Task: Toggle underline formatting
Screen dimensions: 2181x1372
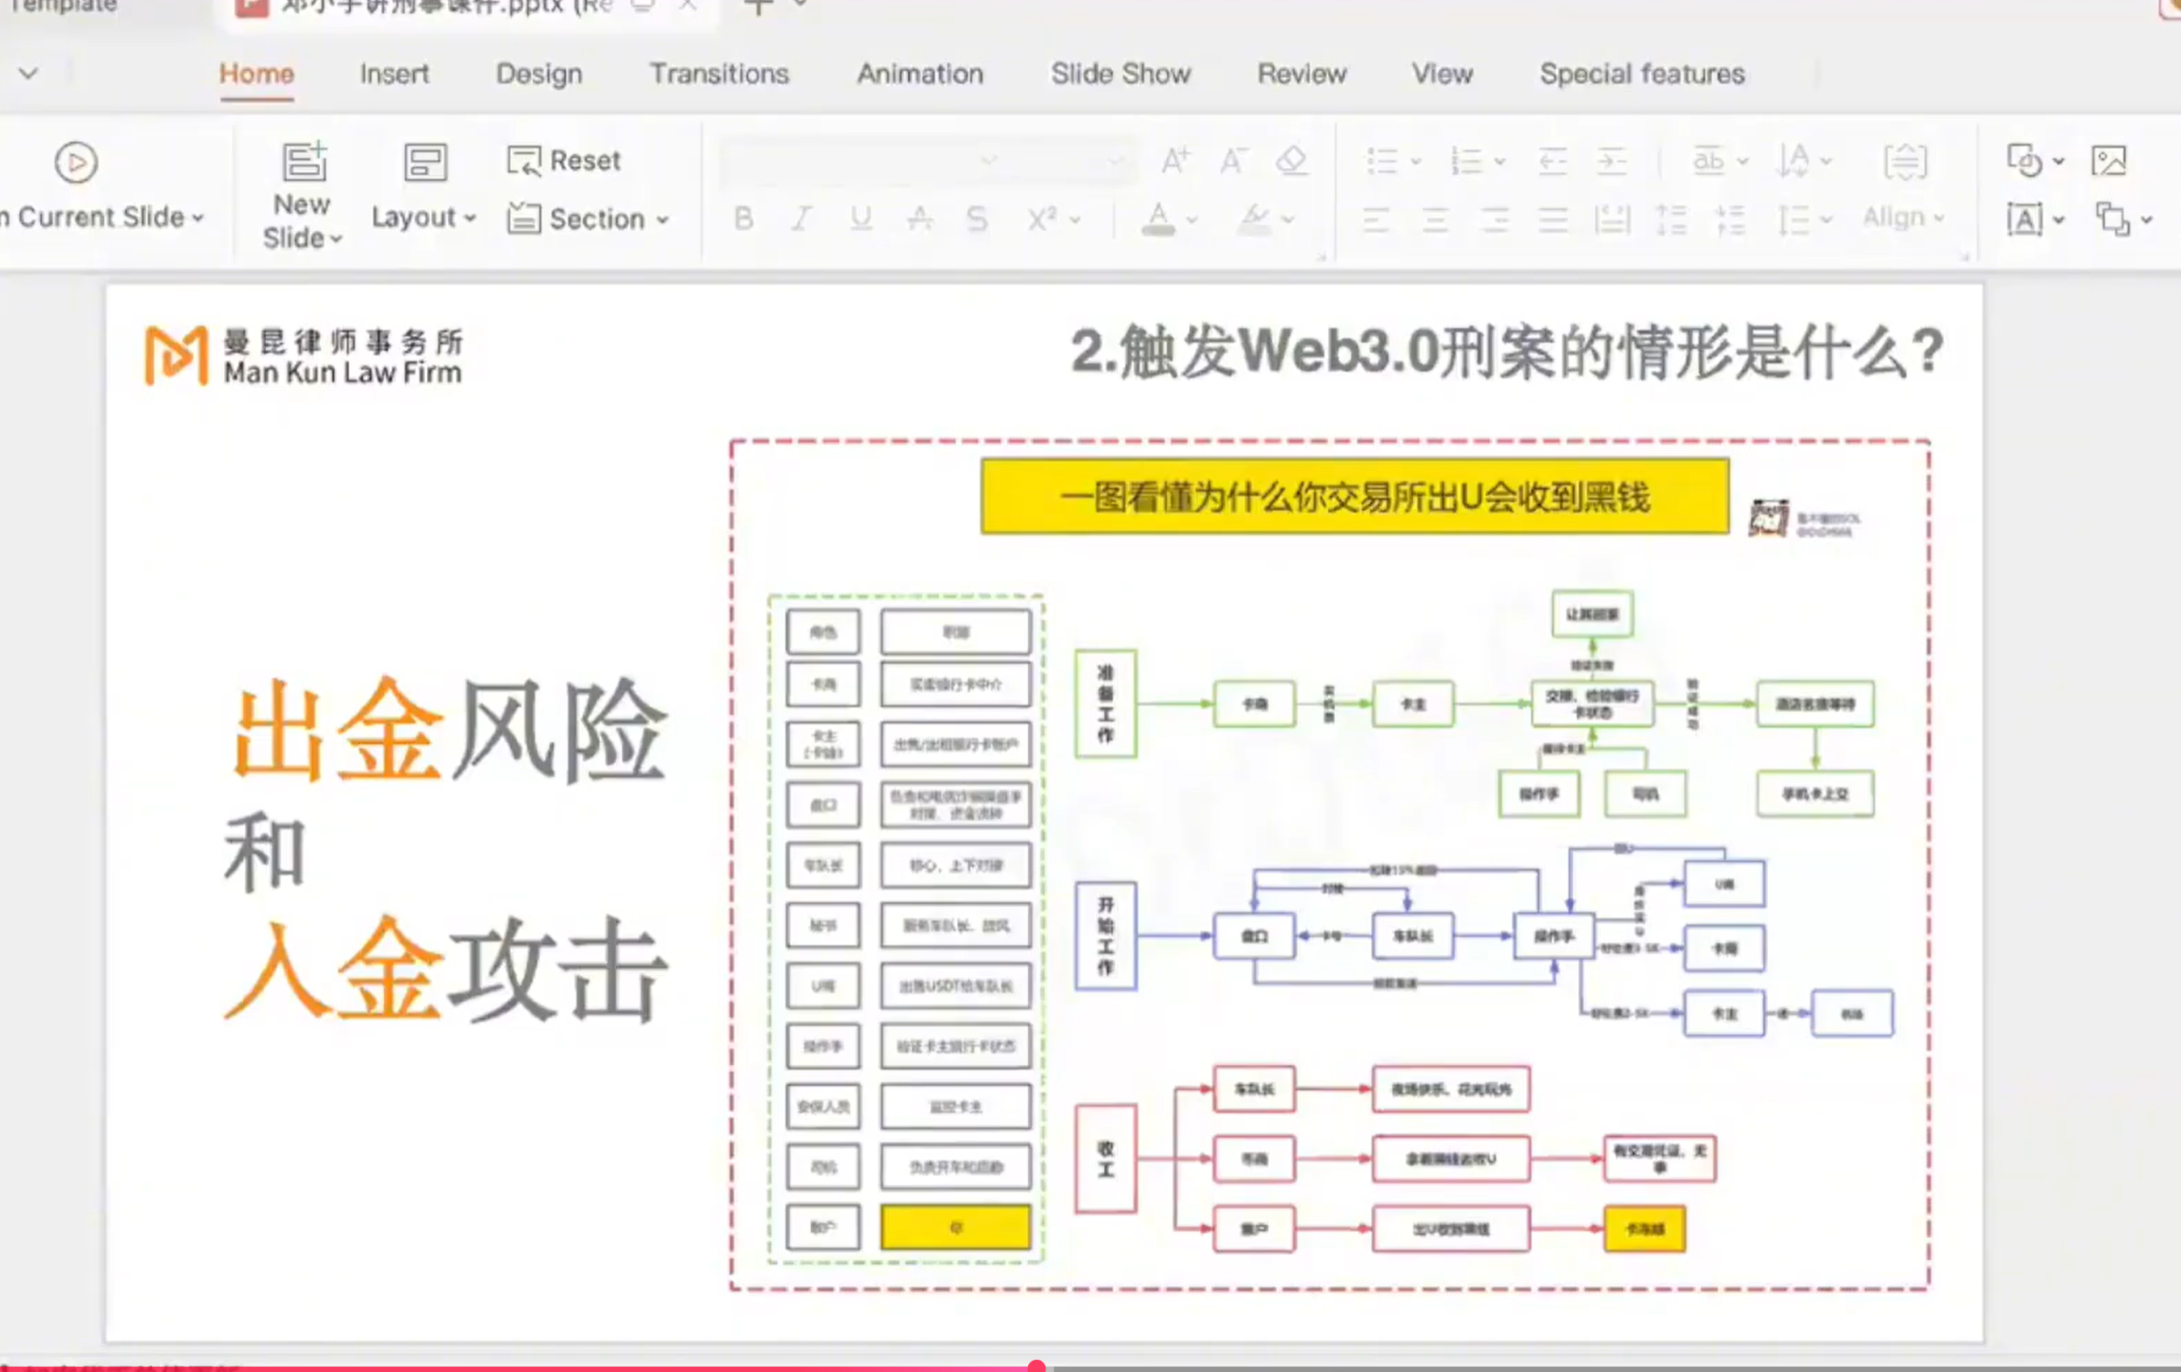Action: tap(861, 218)
